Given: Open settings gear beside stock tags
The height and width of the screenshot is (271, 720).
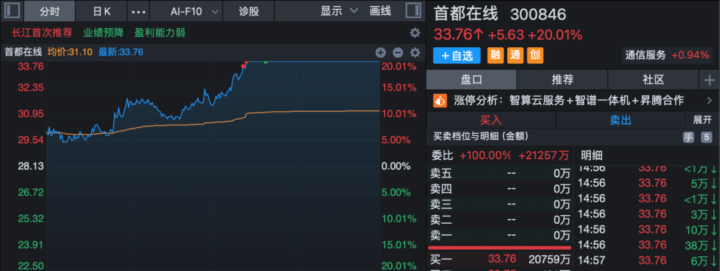Looking at the screenshot, I should coord(415,33).
